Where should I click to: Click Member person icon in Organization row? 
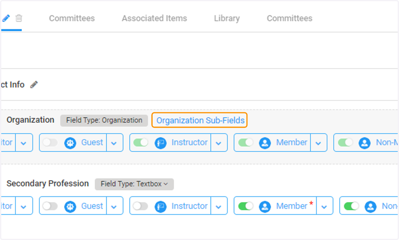(265, 143)
